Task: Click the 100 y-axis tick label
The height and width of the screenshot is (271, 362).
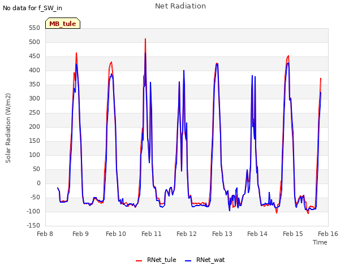Action: point(35,155)
